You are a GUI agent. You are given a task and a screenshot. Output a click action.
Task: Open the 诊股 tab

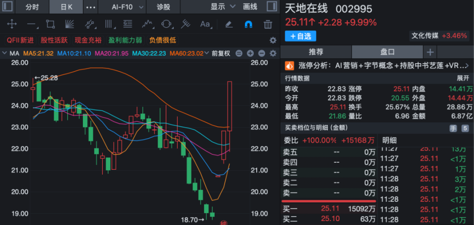(x=163, y=7)
